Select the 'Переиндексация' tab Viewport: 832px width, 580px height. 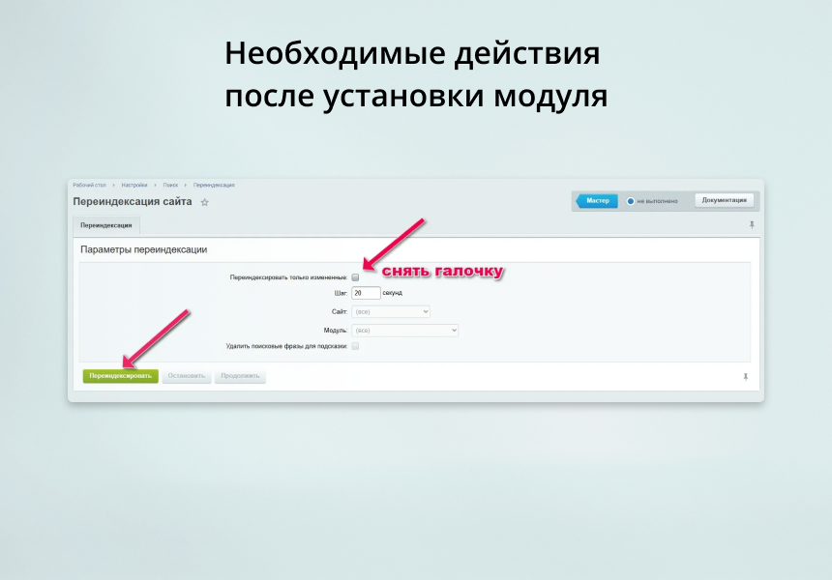106,223
